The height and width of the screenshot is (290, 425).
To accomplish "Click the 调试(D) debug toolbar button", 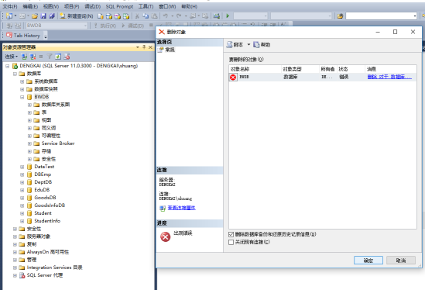I will click(133, 26).
